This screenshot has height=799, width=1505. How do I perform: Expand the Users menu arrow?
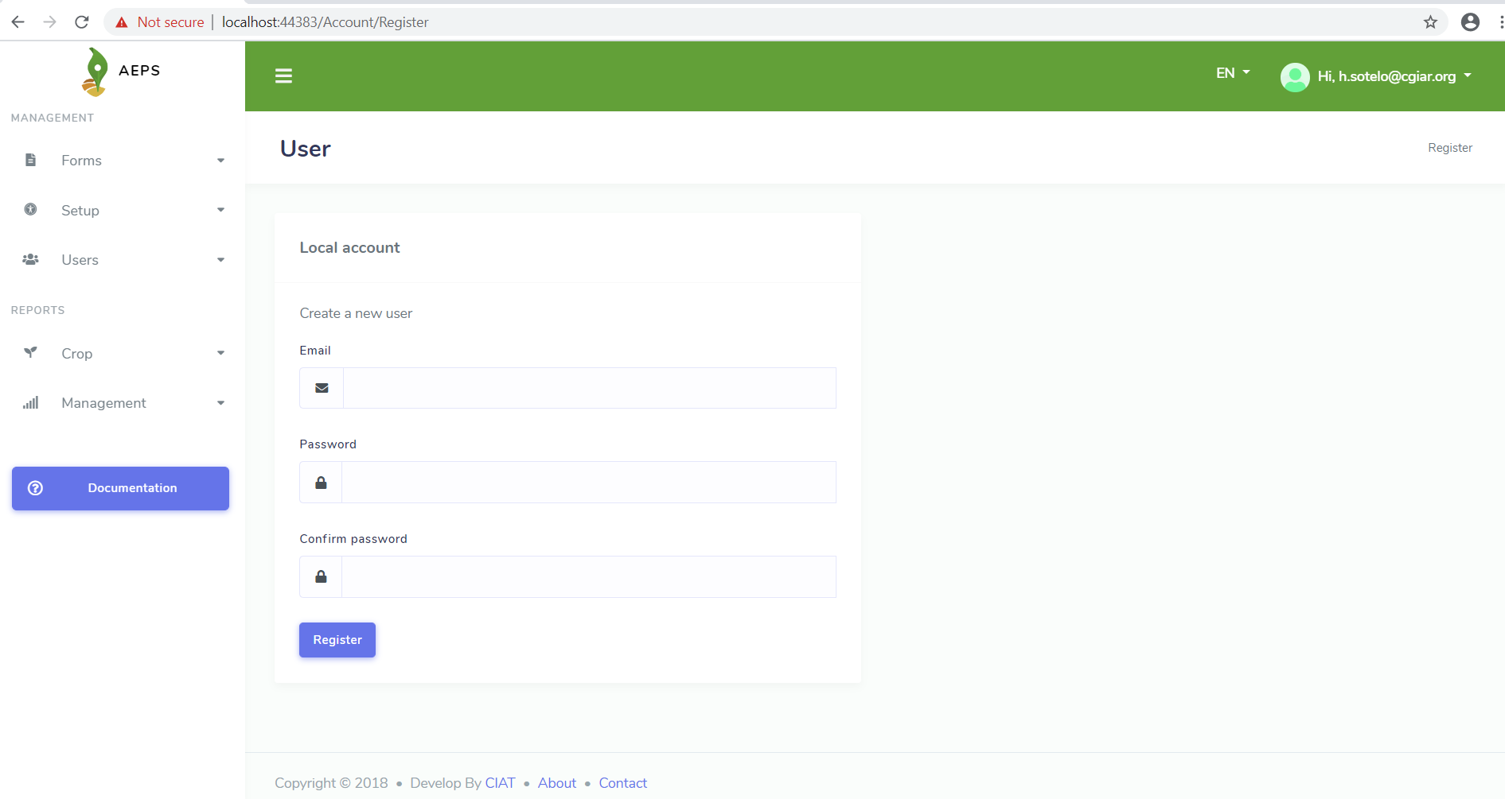coord(220,260)
